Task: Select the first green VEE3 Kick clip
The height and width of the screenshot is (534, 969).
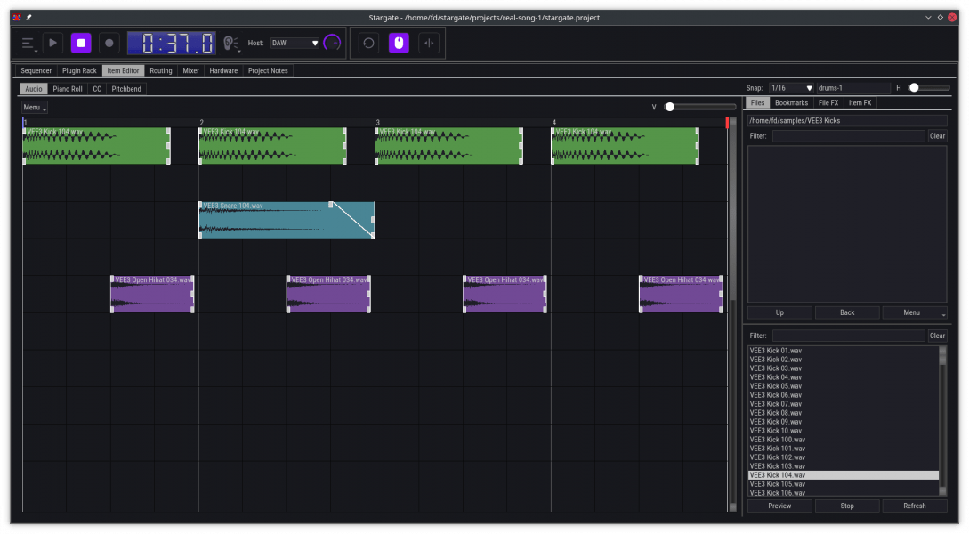Action: (x=96, y=146)
